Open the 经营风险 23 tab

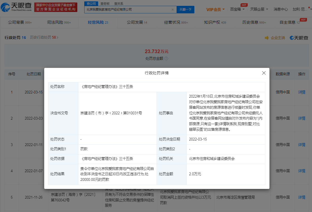coord(98,23)
